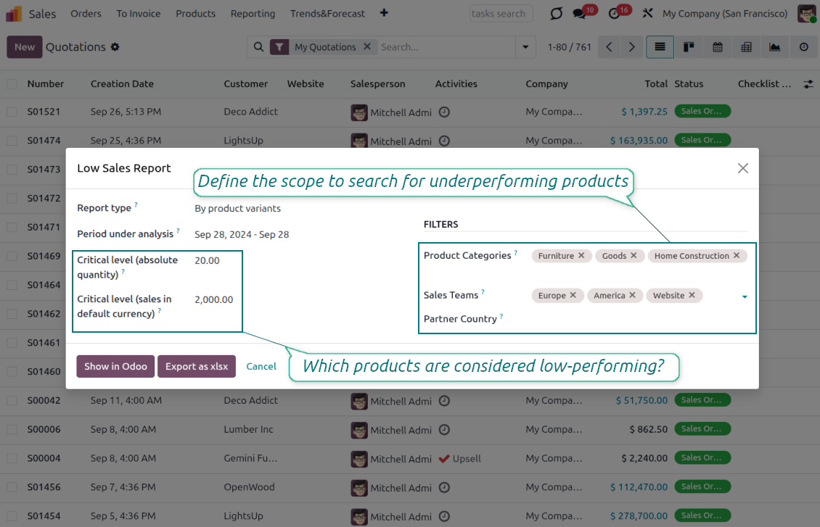Open the Activity view clock icon
The image size is (820, 527).
coord(803,47)
